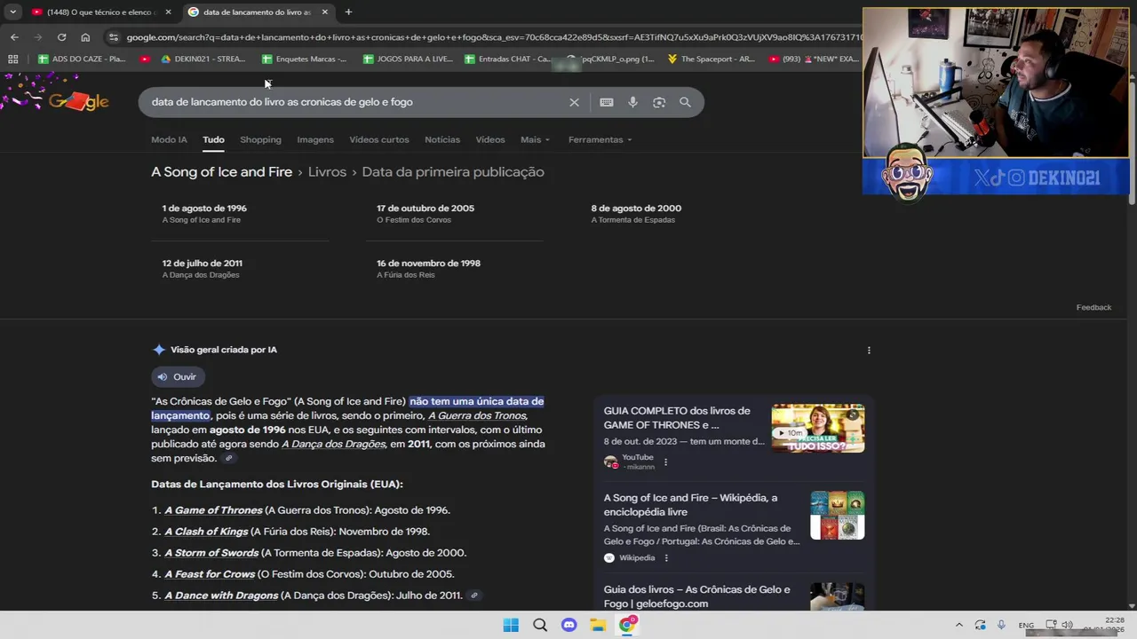1137x639 pixels.
Task: Click the Google logo doodle
Action: point(78,101)
